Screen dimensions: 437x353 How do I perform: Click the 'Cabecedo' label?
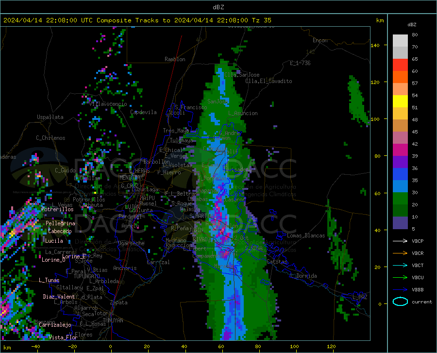coord(60,231)
